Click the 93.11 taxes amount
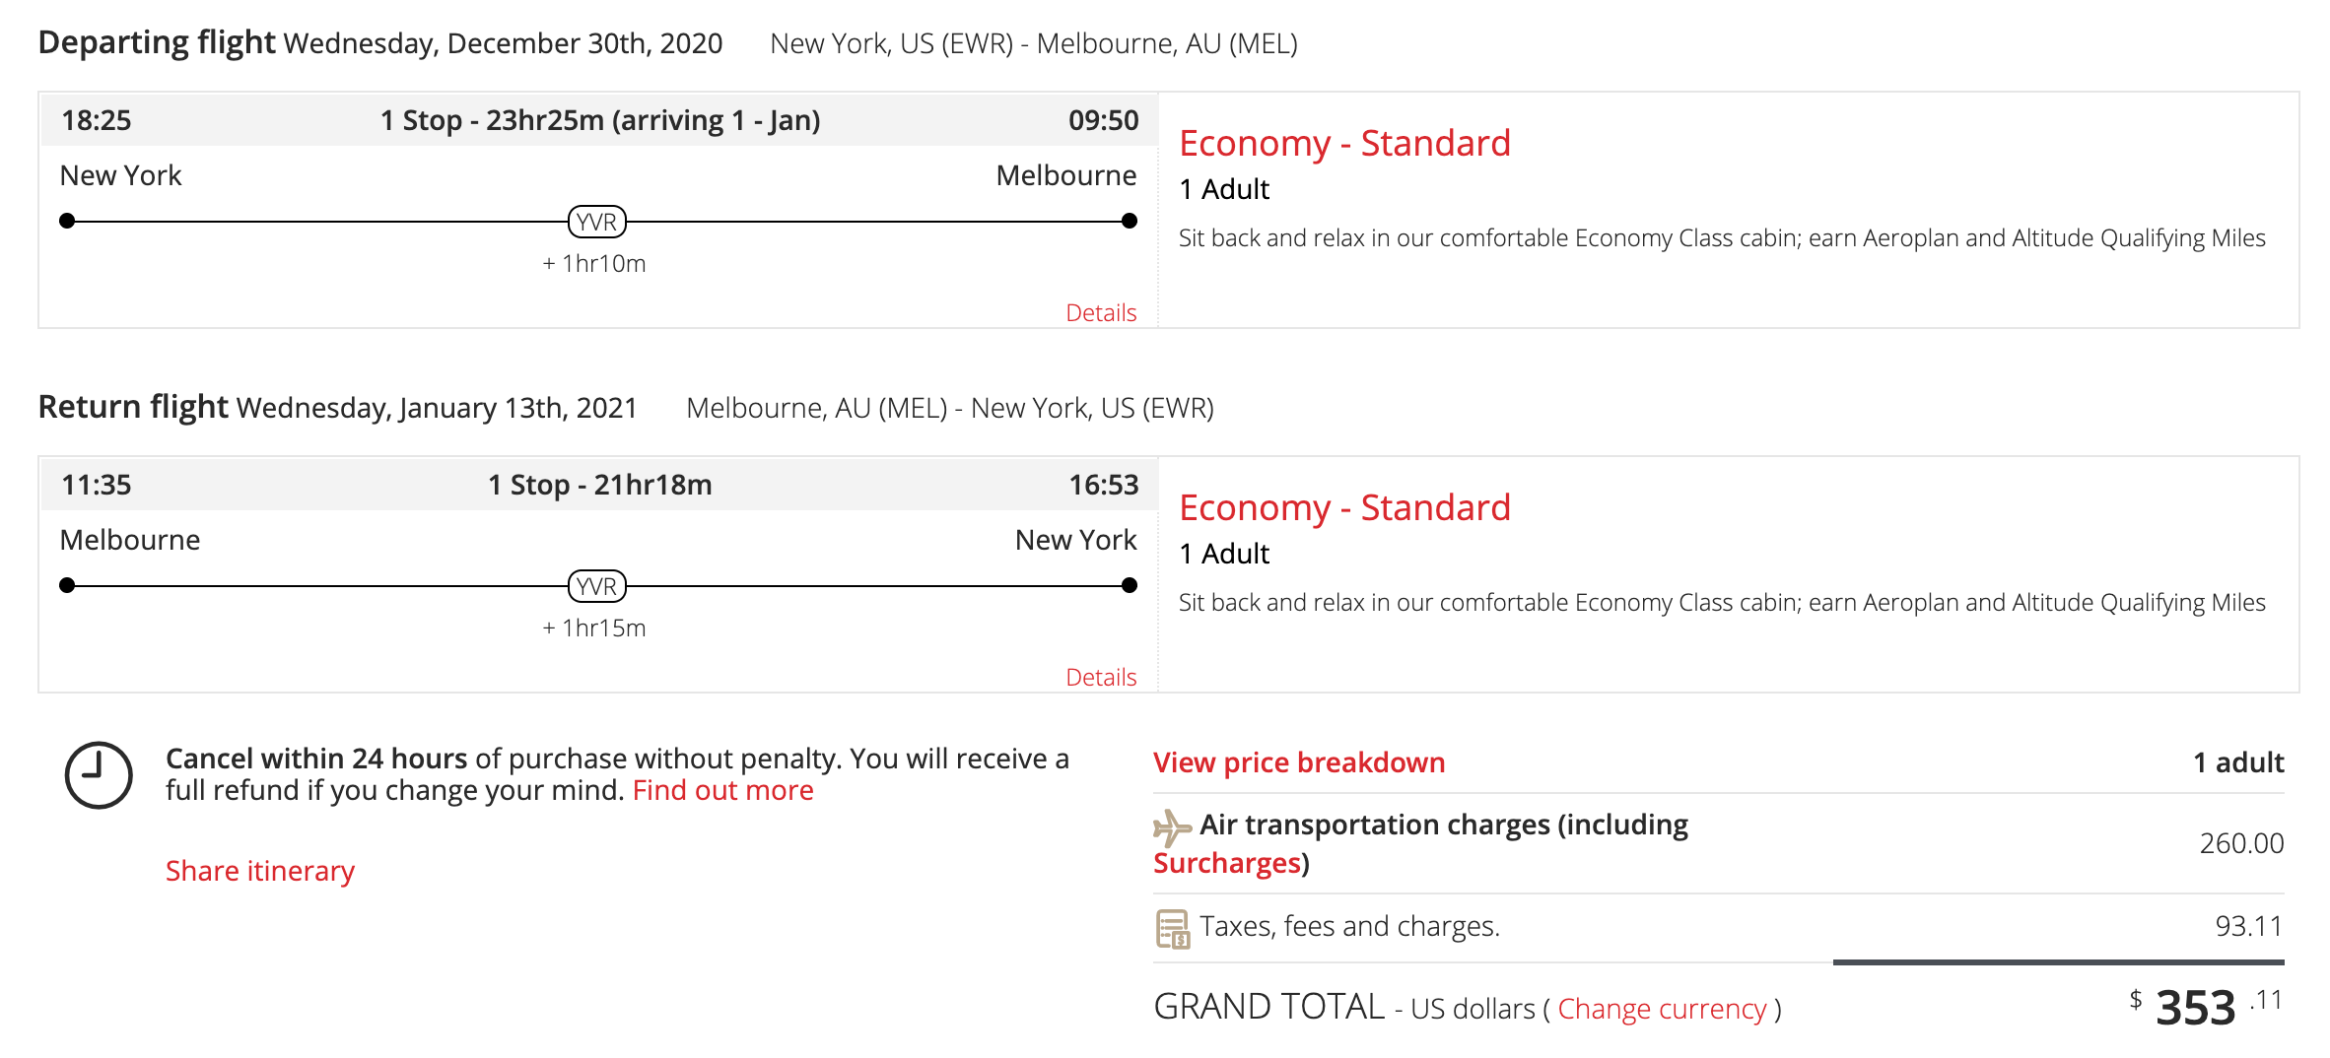This screenshot has height=1058, width=2330. pos(2248,926)
